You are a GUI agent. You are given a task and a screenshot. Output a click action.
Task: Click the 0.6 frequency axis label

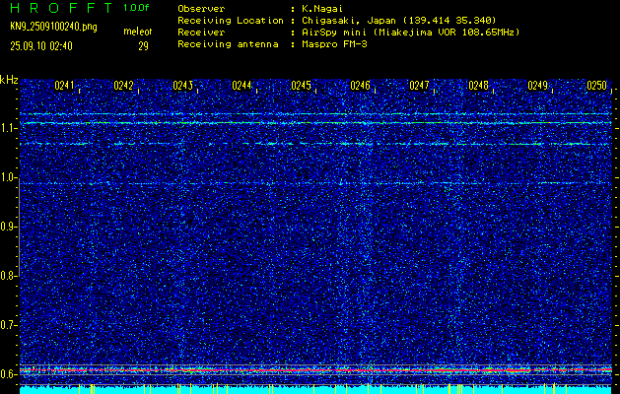tap(8, 374)
